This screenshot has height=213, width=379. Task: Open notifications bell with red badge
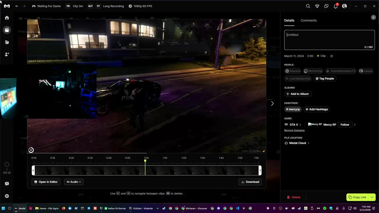point(335,6)
